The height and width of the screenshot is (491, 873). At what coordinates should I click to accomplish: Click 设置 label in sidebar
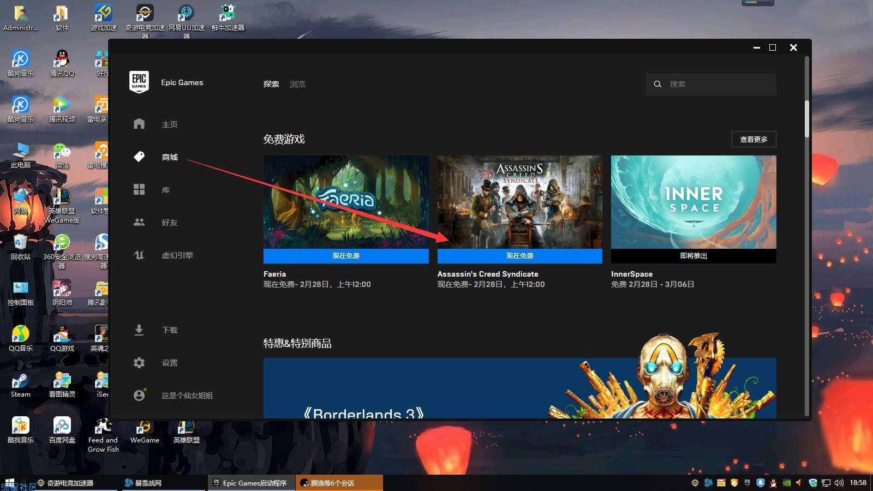click(x=170, y=363)
